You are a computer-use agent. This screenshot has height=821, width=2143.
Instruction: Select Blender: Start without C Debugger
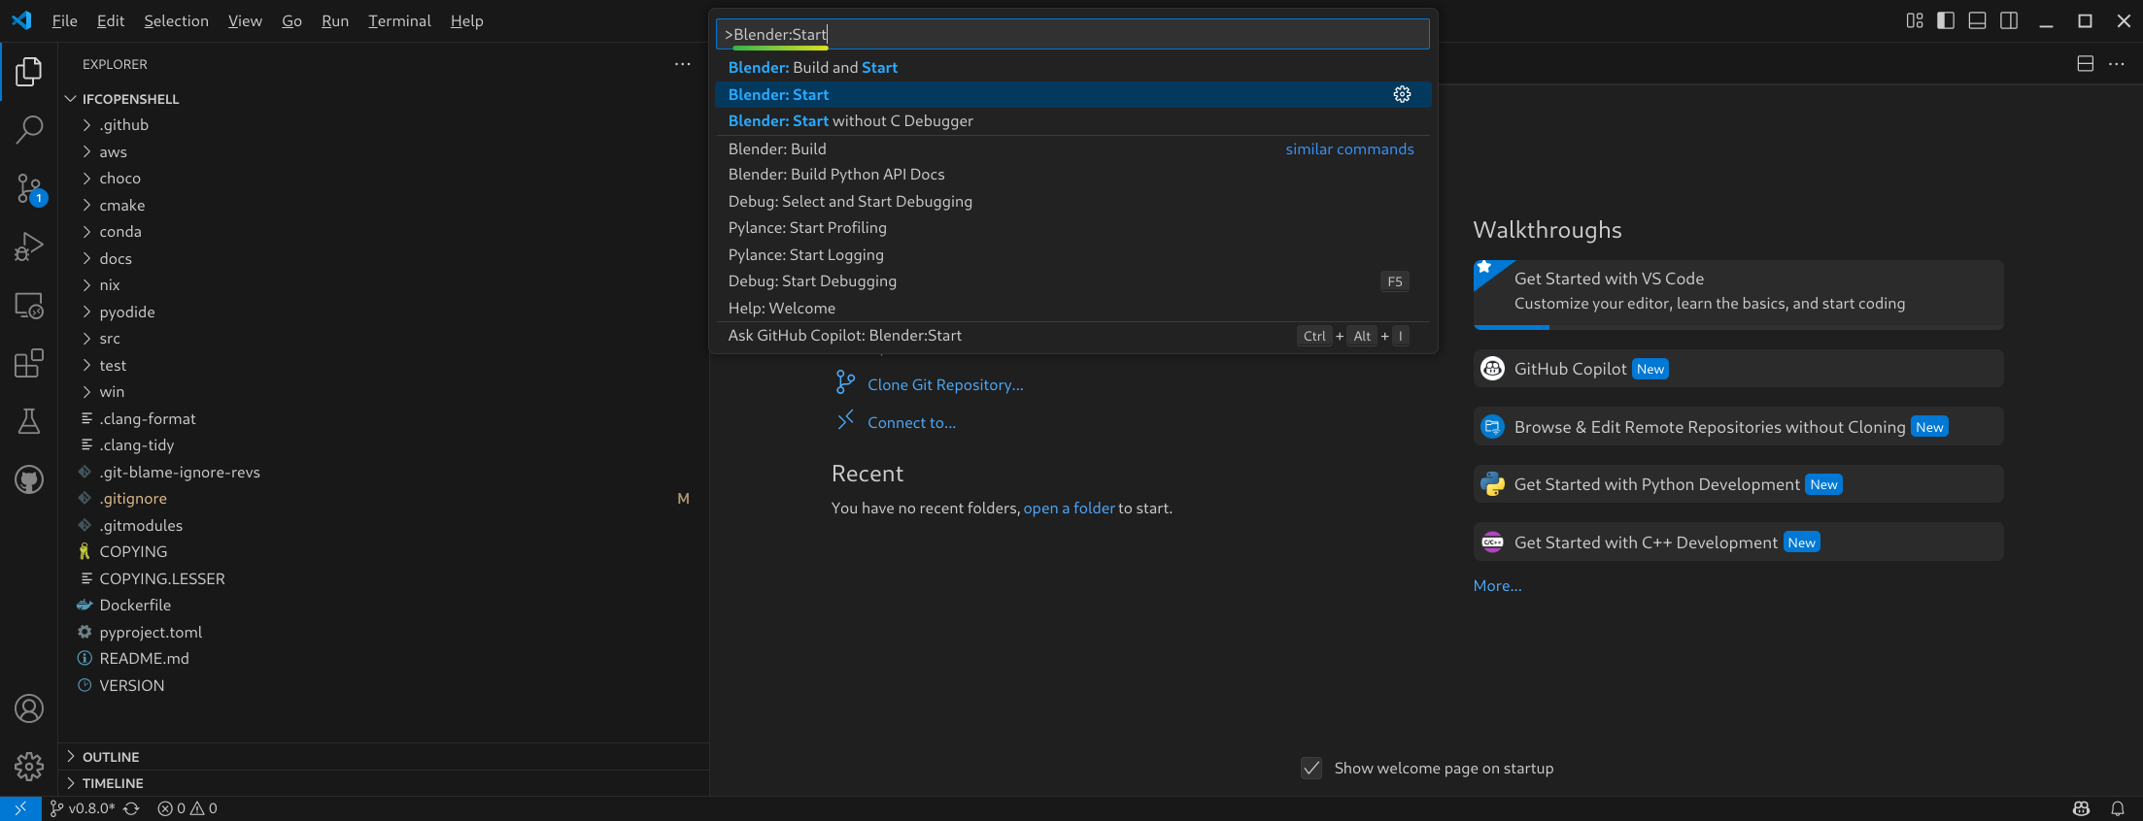(1072, 121)
